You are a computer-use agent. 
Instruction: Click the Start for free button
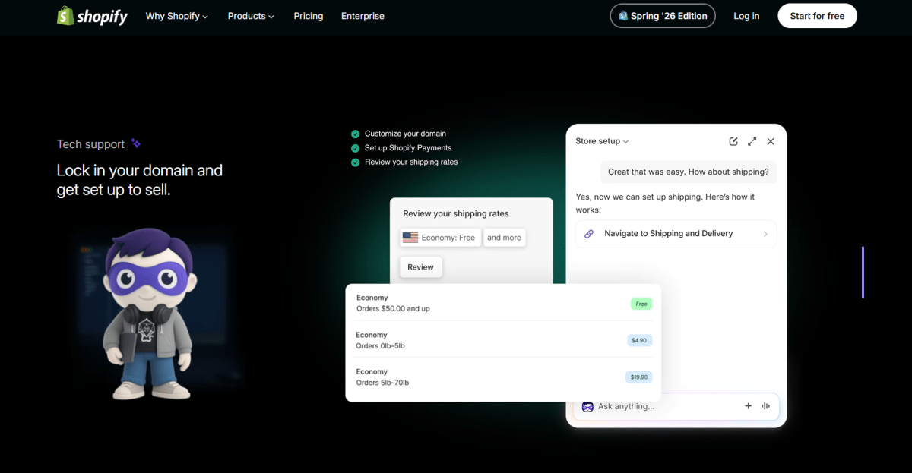(x=817, y=16)
